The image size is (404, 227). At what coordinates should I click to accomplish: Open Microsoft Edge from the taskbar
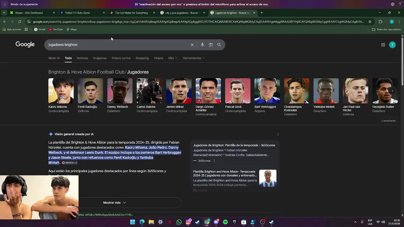coord(142,222)
